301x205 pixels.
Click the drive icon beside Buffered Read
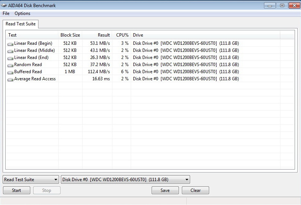pos(10,72)
